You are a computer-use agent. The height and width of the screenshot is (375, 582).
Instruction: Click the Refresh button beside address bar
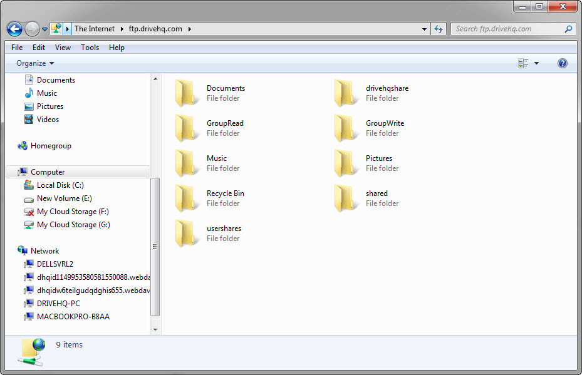[x=439, y=29]
